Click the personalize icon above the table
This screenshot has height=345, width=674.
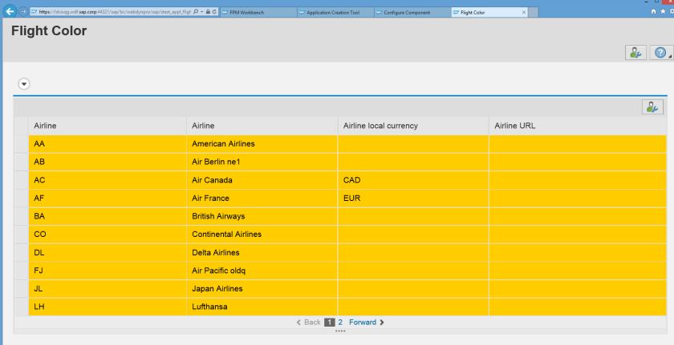click(x=652, y=107)
